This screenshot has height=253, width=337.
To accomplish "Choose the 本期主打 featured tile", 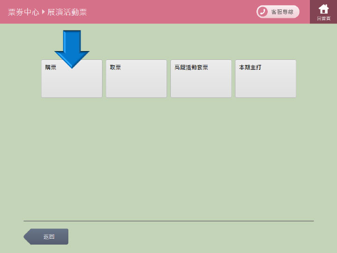I will click(x=265, y=79).
